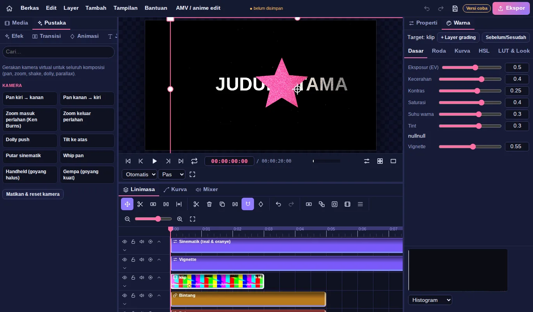This screenshot has width=533, height=312.
Task: Open the Berkas menu
Action: coord(30,8)
